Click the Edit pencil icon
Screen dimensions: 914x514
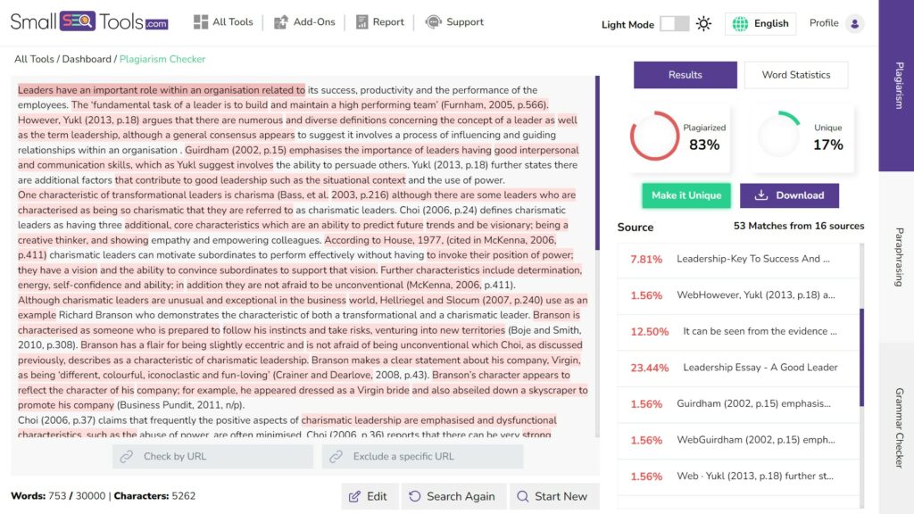356,495
